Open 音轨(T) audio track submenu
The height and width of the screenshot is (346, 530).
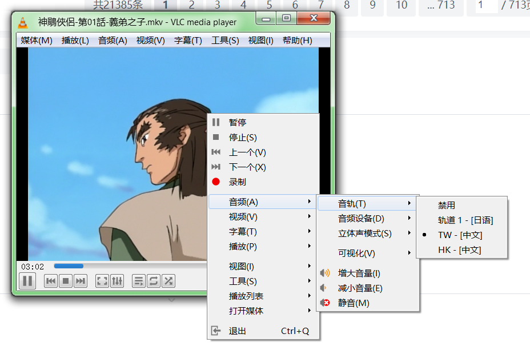pyautogui.click(x=368, y=203)
